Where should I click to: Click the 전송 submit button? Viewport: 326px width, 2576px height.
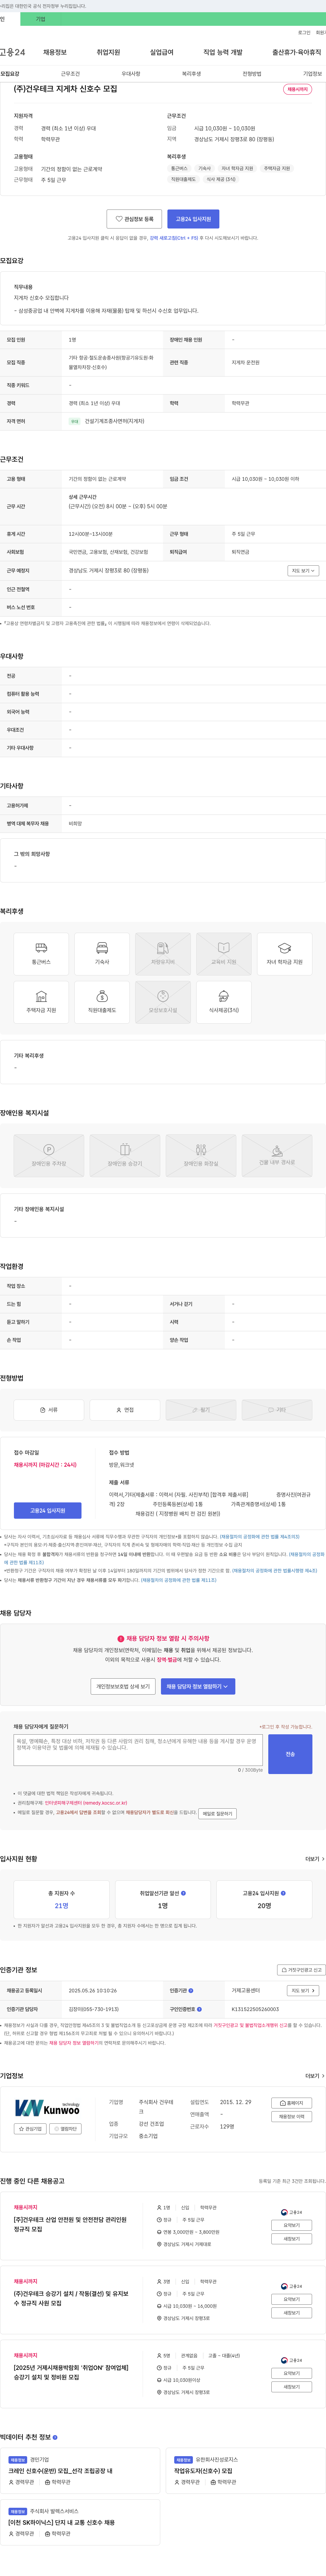click(x=290, y=1754)
